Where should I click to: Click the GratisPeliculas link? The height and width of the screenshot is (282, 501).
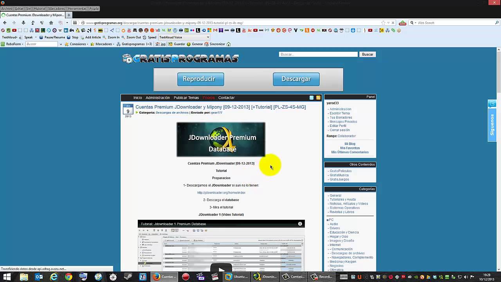(341, 171)
